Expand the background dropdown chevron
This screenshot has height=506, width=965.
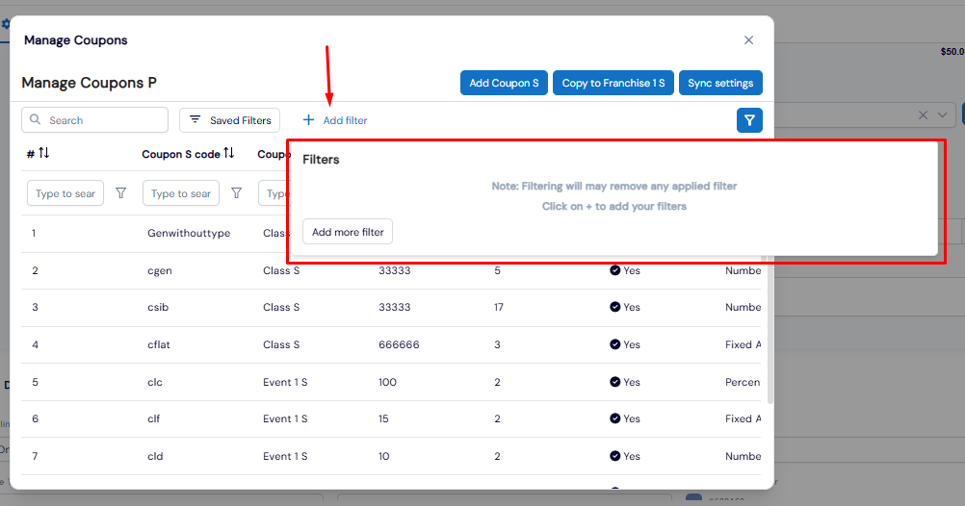[x=942, y=115]
